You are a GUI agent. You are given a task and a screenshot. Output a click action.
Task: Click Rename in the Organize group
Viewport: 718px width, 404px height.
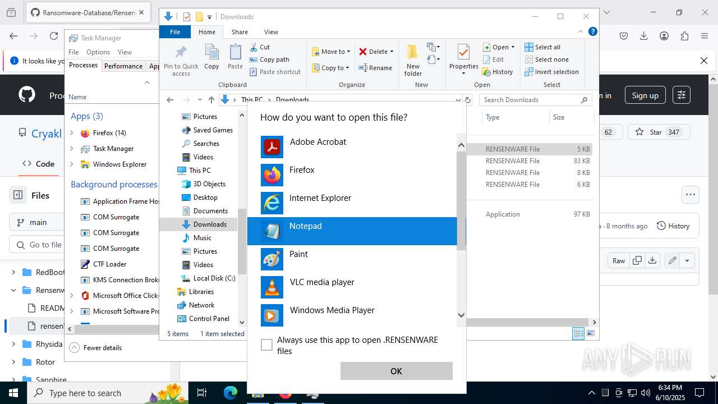coord(375,68)
